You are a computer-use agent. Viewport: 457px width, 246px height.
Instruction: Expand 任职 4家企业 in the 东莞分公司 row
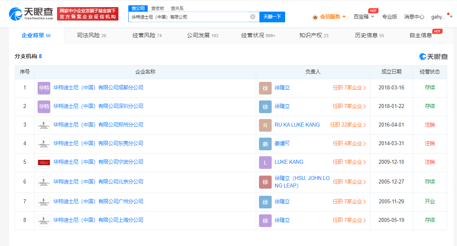349,144
